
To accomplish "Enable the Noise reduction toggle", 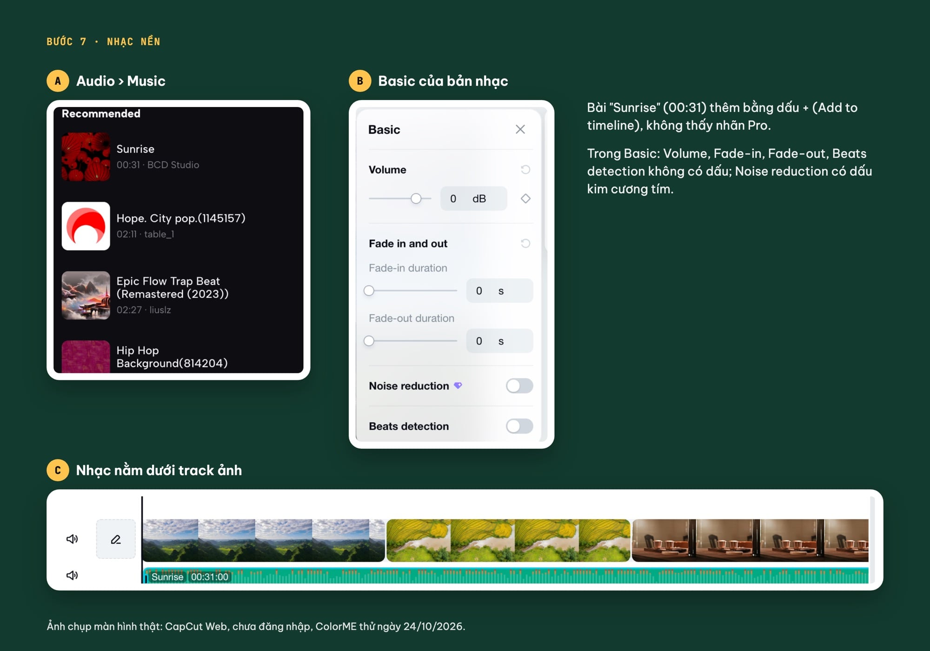I will point(519,385).
